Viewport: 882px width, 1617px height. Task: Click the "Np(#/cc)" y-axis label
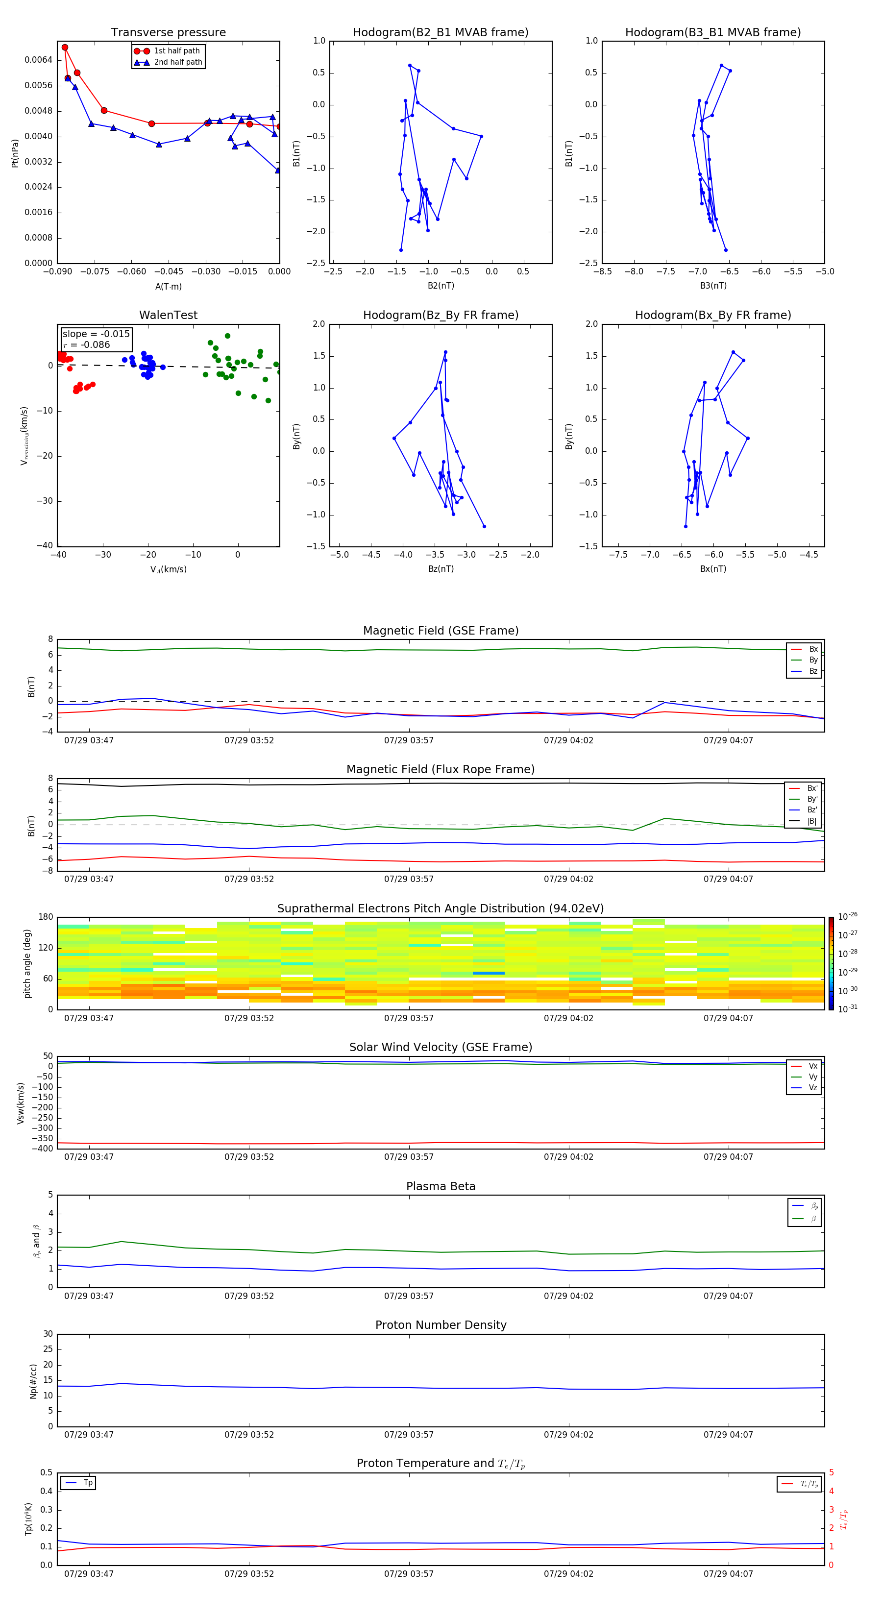[x=33, y=1380]
